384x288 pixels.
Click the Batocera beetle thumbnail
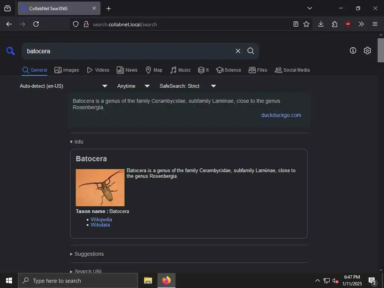pos(100,187)
